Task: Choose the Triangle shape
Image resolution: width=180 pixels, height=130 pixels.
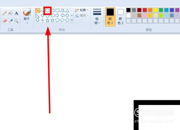Action: click(x=67, y=11)
